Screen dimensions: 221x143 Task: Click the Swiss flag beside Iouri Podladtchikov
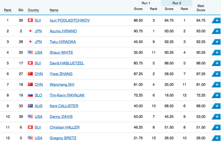point(30,21)
